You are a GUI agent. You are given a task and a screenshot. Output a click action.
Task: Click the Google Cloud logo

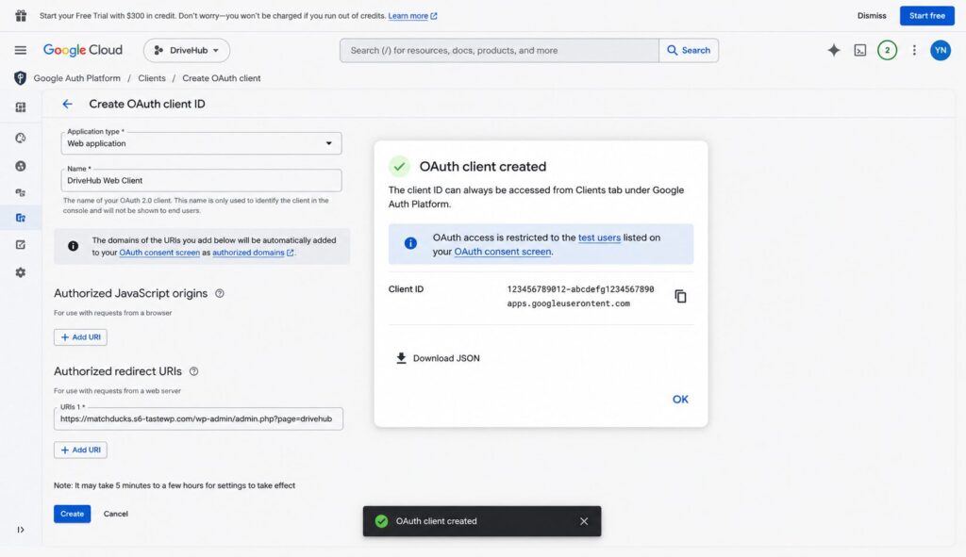coord(83,50)
